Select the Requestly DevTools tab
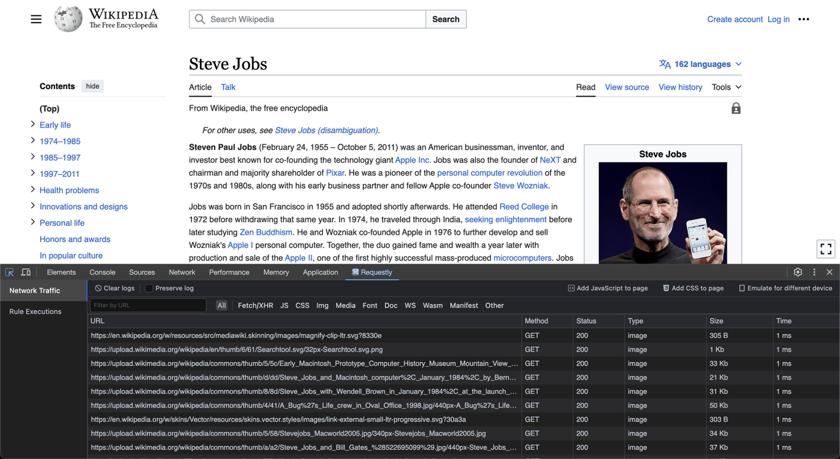The image size is (840, 459). (x=372, y=272)
